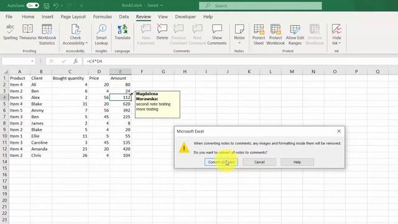This screenshot has height=224, width=398.
Task: Click the note by Magdalena Murawska
Action: pyautogui.click(x=157, y=105)
